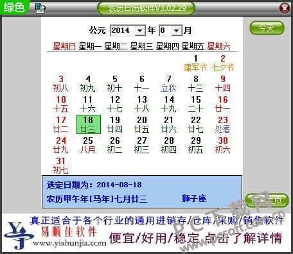Click the small computer icon in title bar
The image size is (293, 254).
point(40,8)
